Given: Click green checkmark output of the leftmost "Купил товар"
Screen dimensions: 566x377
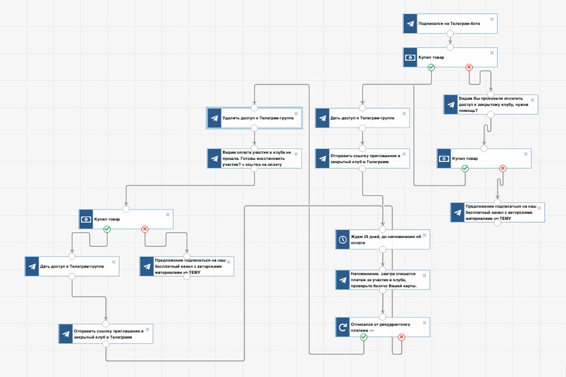Looking at the screenshot, I should tap(107, 229).
